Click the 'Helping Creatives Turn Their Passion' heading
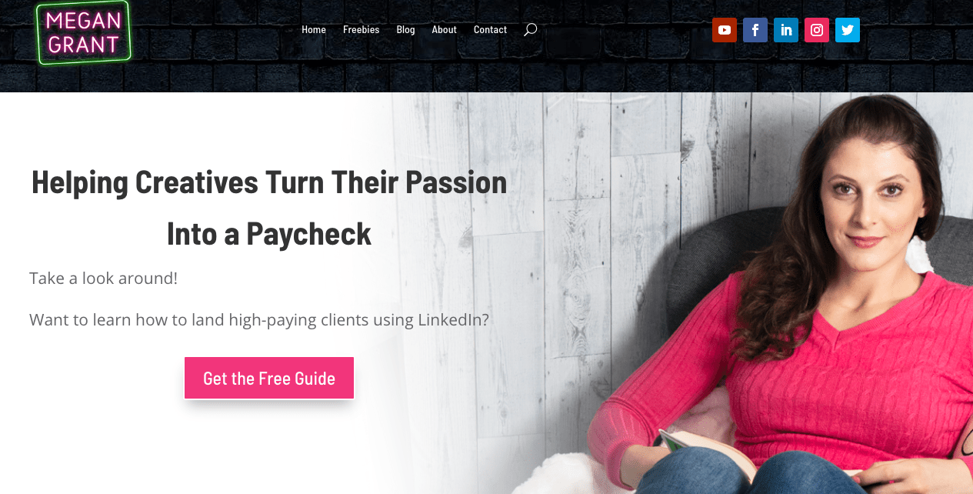Image resolution: width=973 pixels, height=494 pixels. [x=269, y=182]
